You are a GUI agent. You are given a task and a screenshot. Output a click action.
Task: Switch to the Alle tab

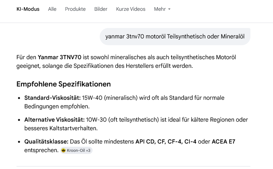pyautogui.click(x=52, y=9)
